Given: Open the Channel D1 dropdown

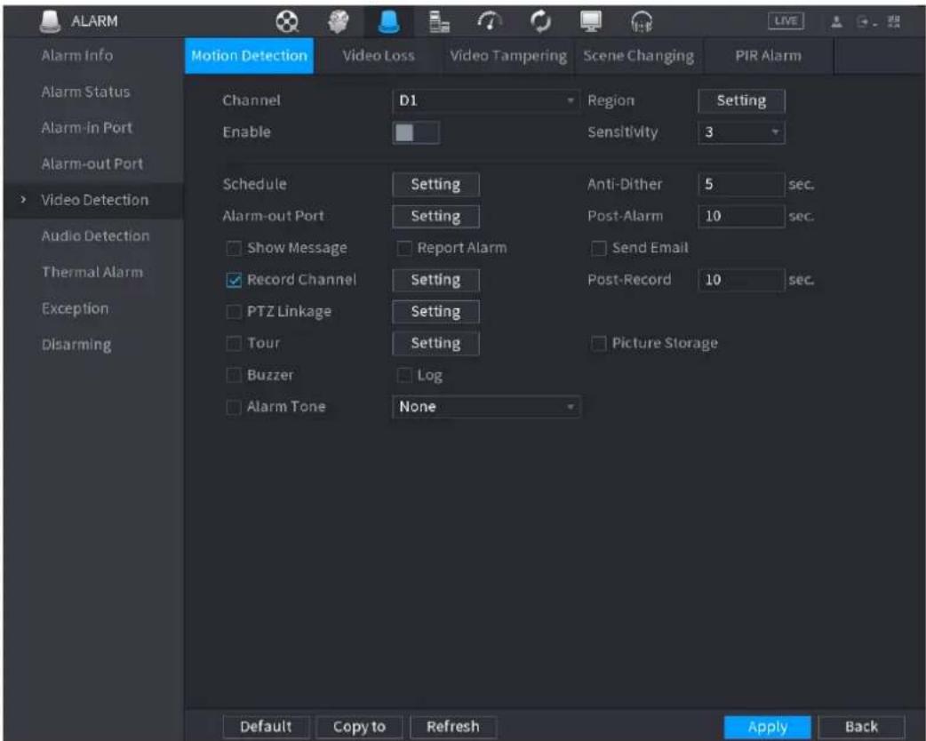Looking at the screenshot, I should [x=485, y=100].
